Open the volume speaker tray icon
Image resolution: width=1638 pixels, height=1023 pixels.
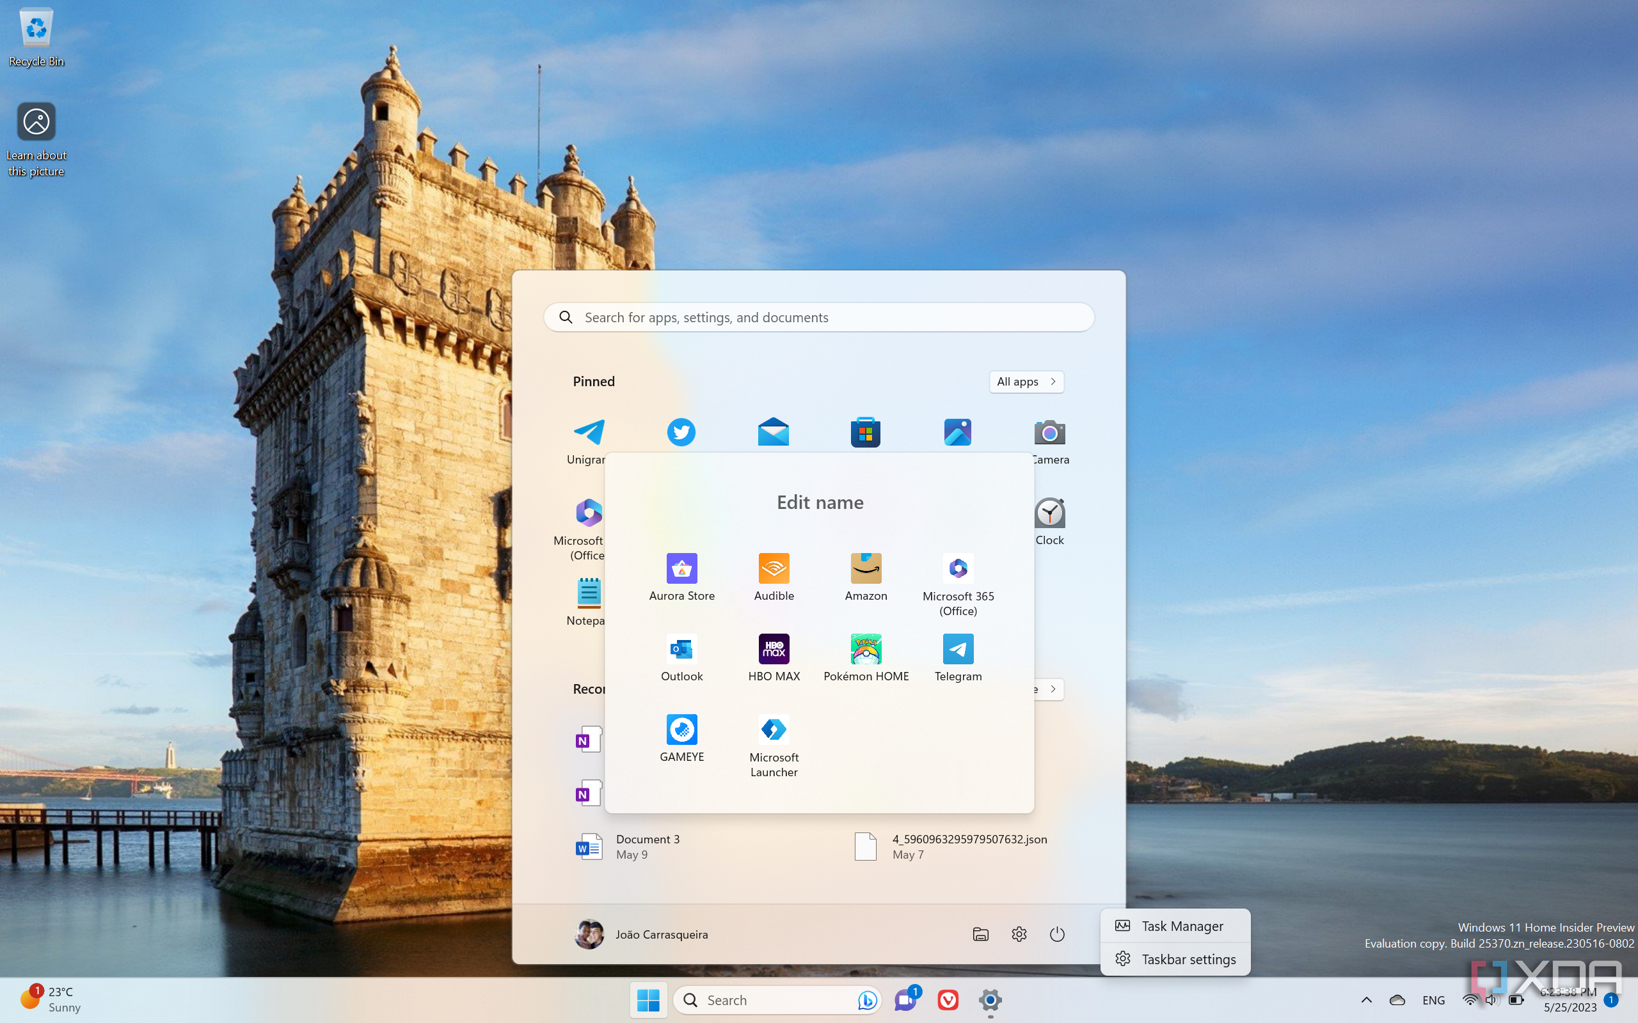[x=1492, y=999]
